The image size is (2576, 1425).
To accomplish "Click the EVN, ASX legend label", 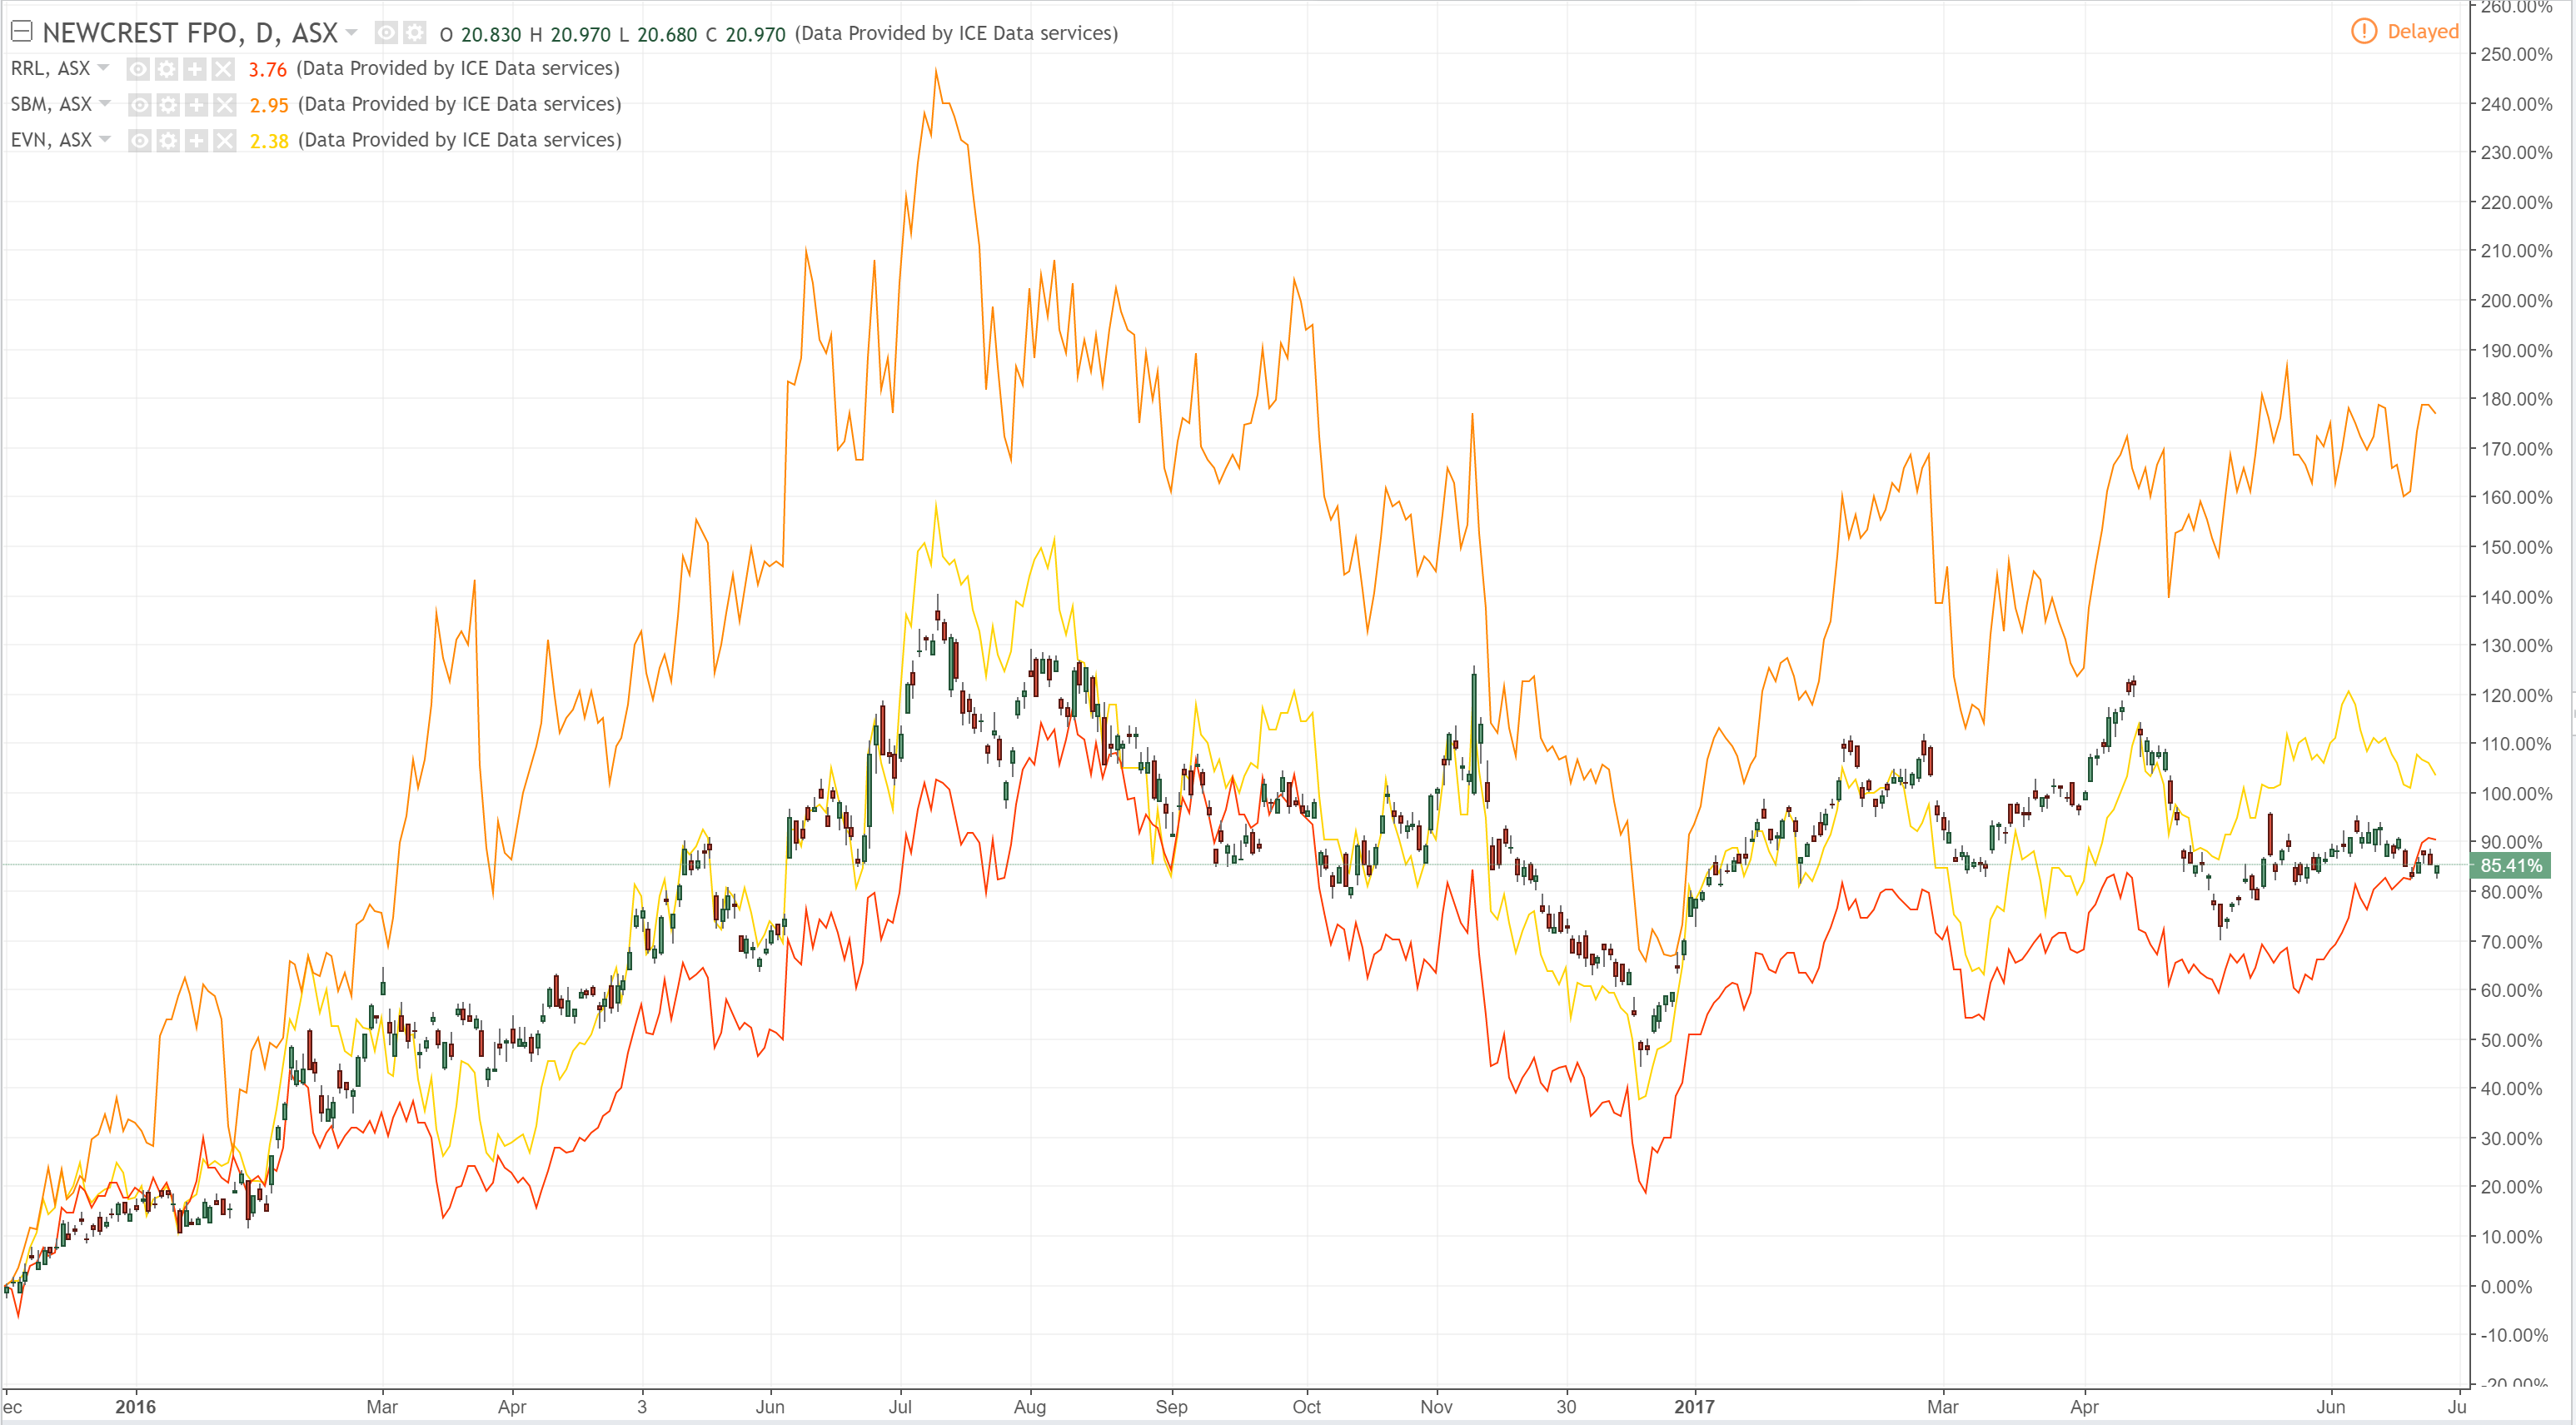I will point(51,140).
